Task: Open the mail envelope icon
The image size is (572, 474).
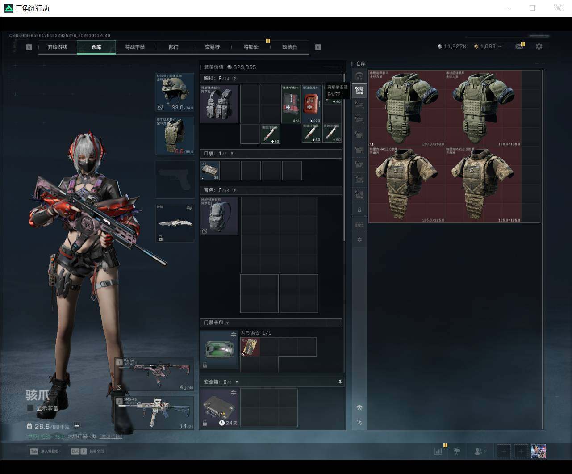Action: (x=519, y=46)
